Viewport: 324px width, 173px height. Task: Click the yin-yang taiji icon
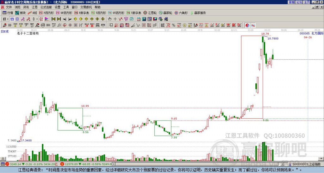pos(247,25)
